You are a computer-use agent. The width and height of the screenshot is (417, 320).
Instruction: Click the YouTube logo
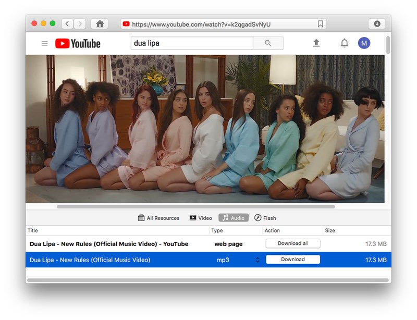click(78, 43)
